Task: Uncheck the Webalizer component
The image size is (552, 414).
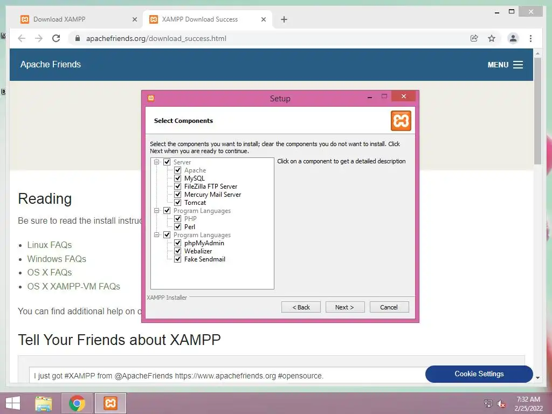Action: (x=178, y=251)
